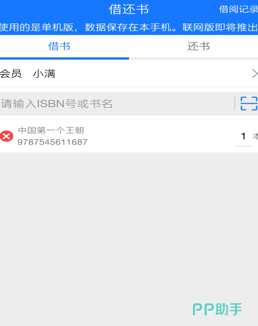Edit the quantity field showing 1
This screenshot has height=326, width=258.
(243, 136)
